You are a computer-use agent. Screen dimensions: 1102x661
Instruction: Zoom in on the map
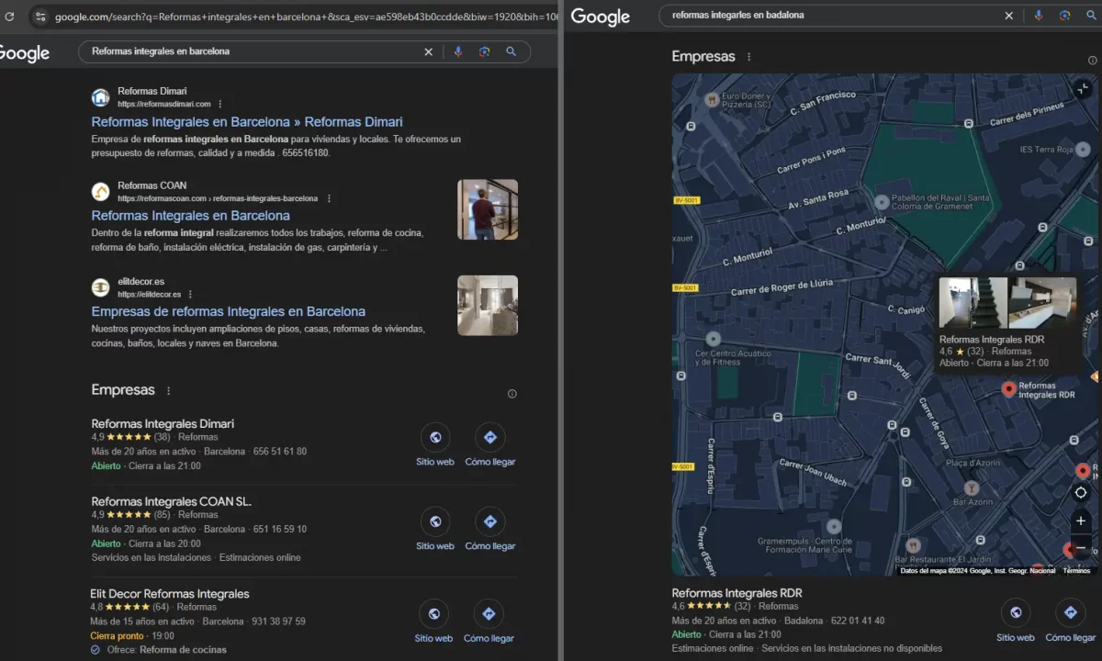click(1081, 521)
